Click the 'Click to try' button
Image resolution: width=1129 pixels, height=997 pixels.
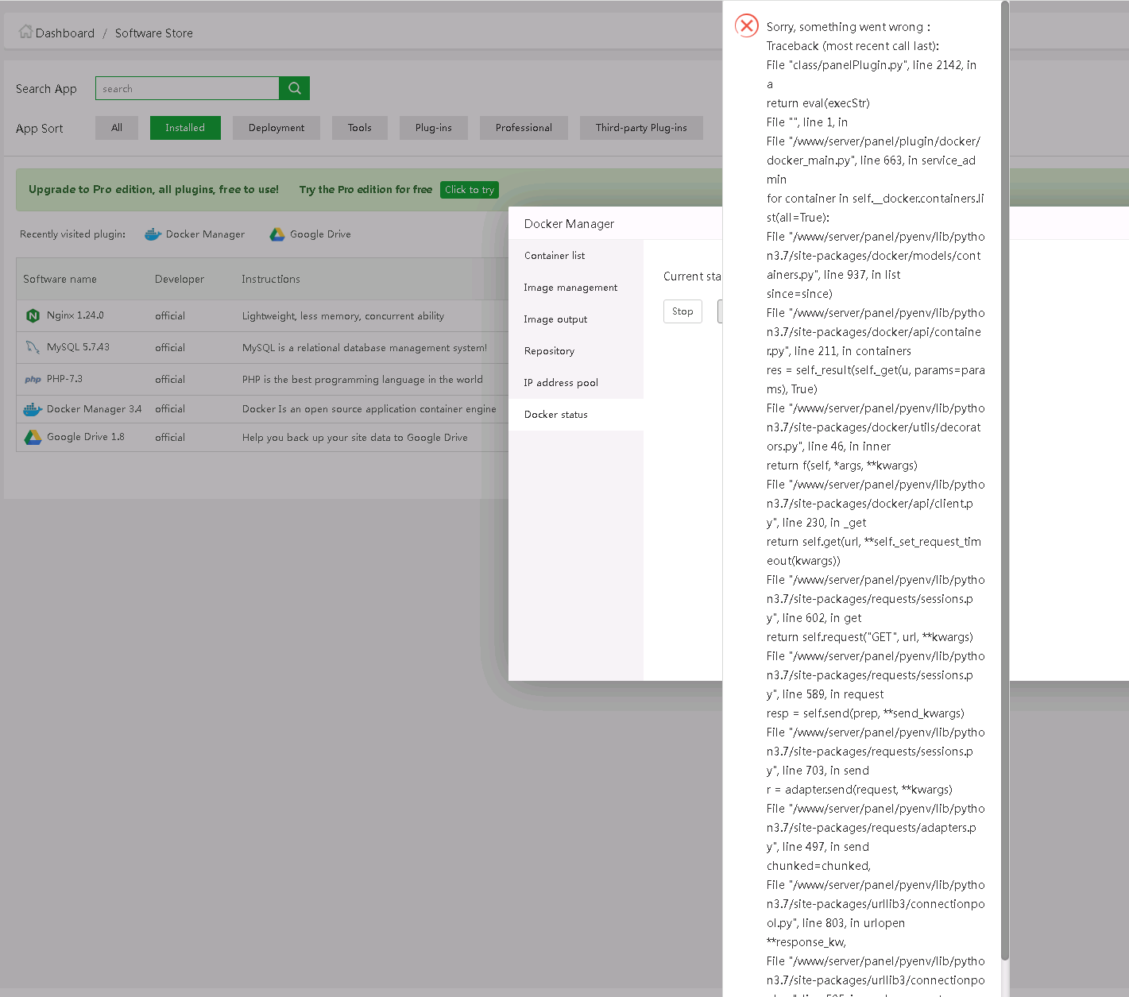[470, 190]
